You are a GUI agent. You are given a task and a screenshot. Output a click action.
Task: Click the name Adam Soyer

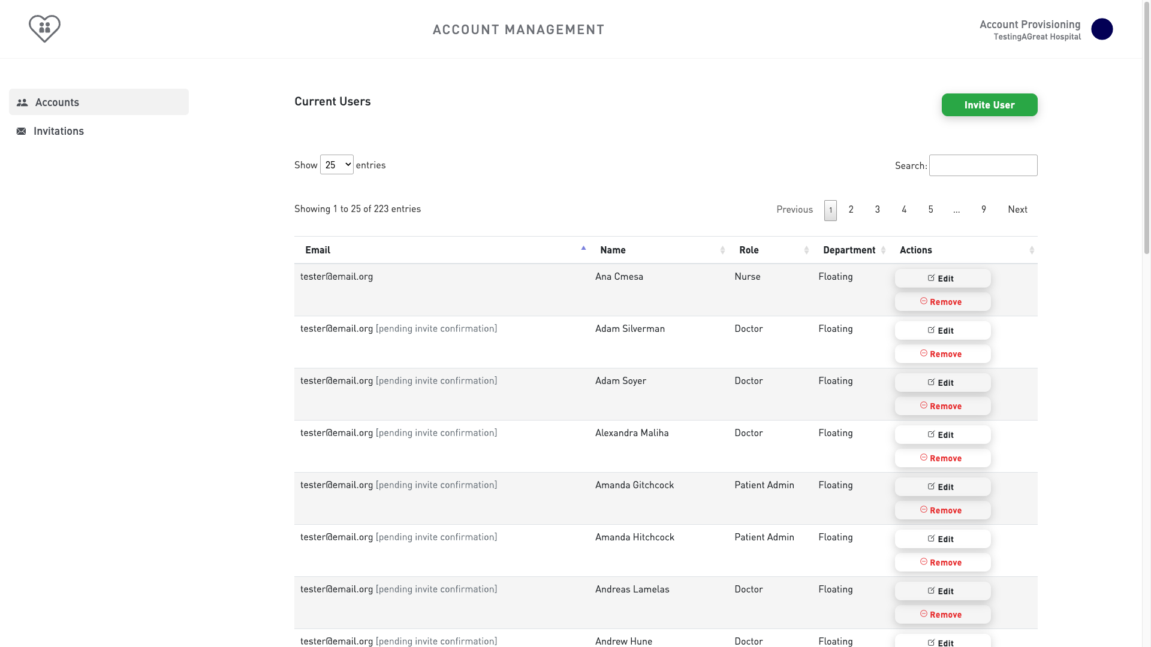(620, 381)
